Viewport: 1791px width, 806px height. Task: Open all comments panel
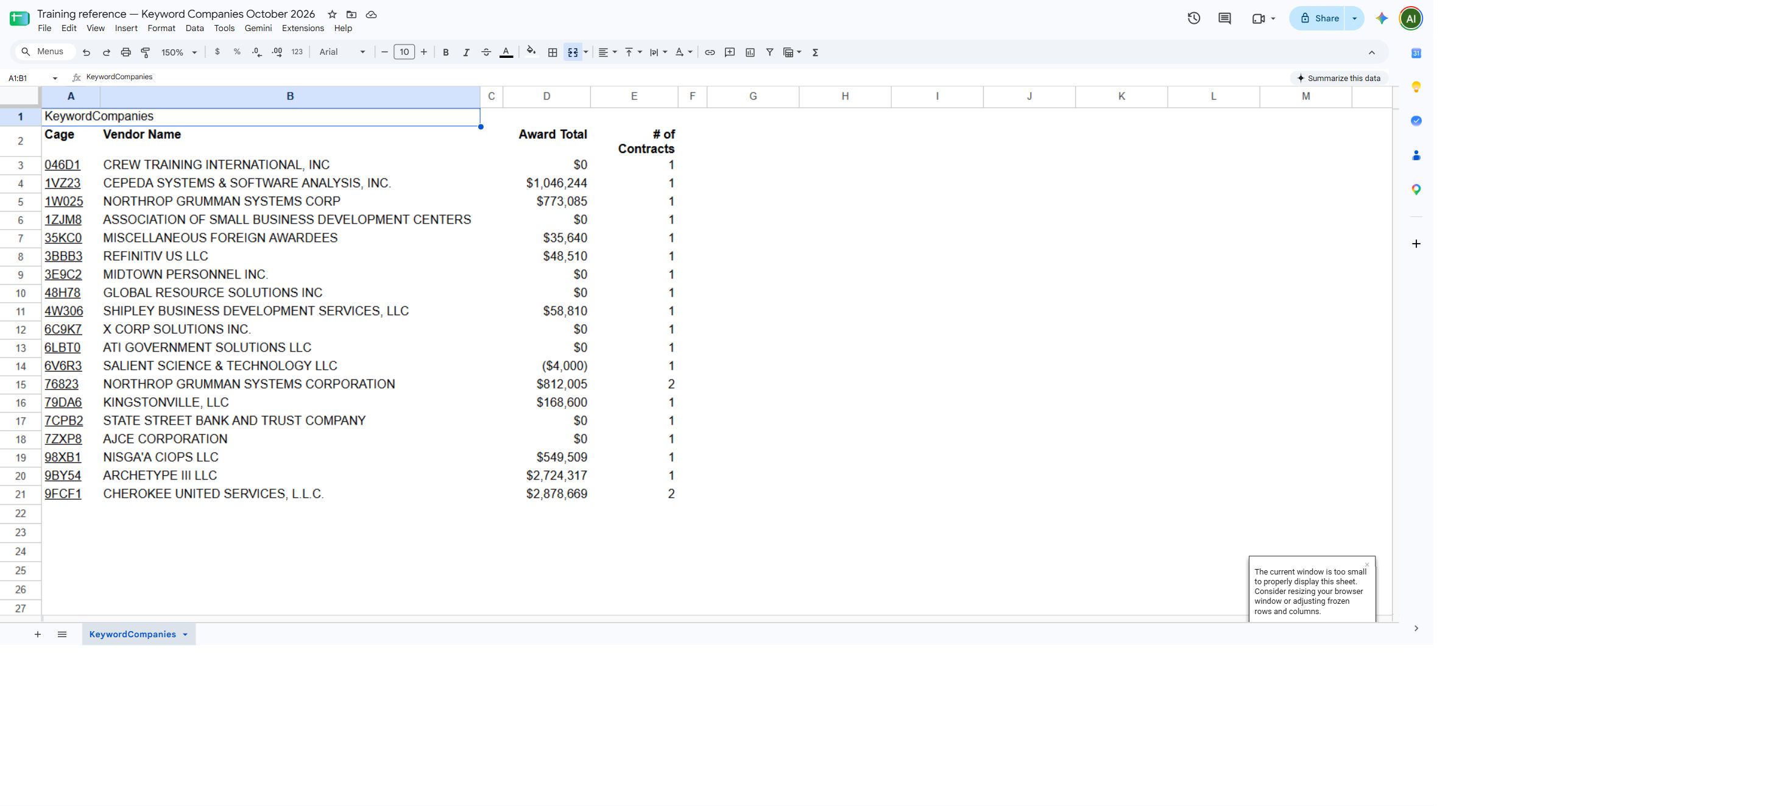(1225, 19)
